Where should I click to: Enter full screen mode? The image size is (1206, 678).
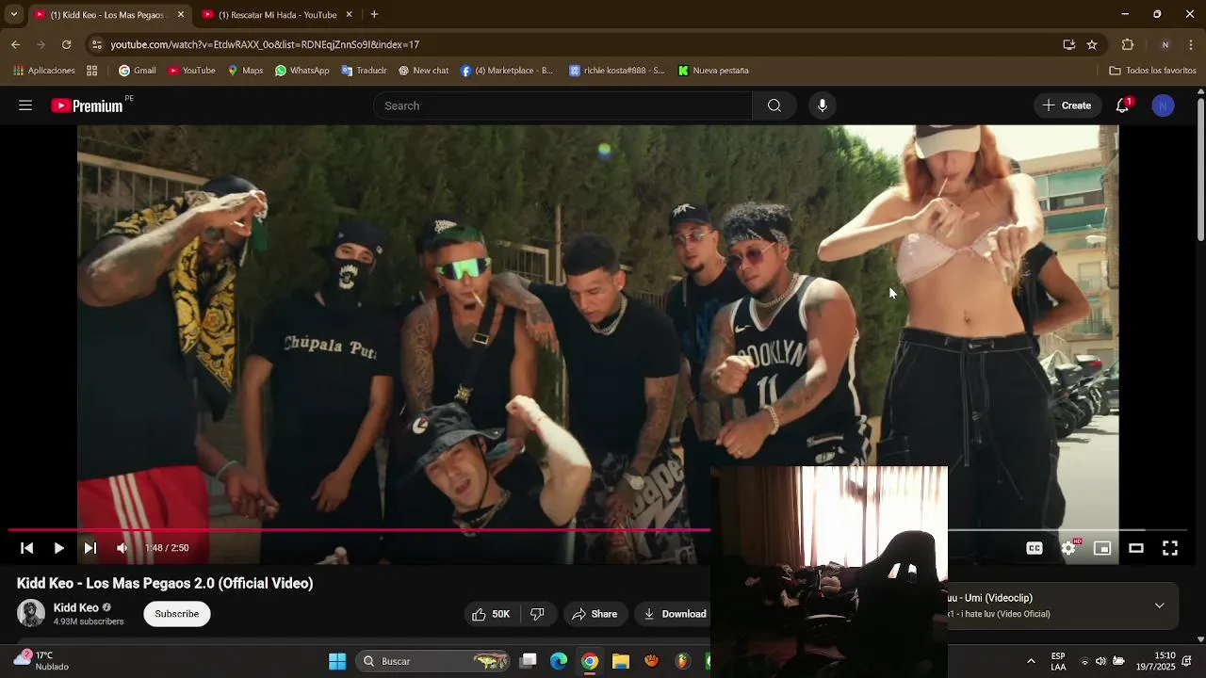pyautogui.click(x=1170, y=548)
